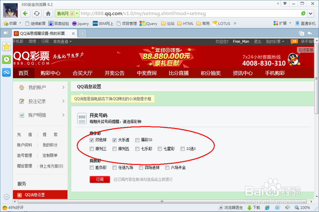The image size is (319, 212).
Task: Reload the page with refresh icon
Action: [x=37, y=14]
